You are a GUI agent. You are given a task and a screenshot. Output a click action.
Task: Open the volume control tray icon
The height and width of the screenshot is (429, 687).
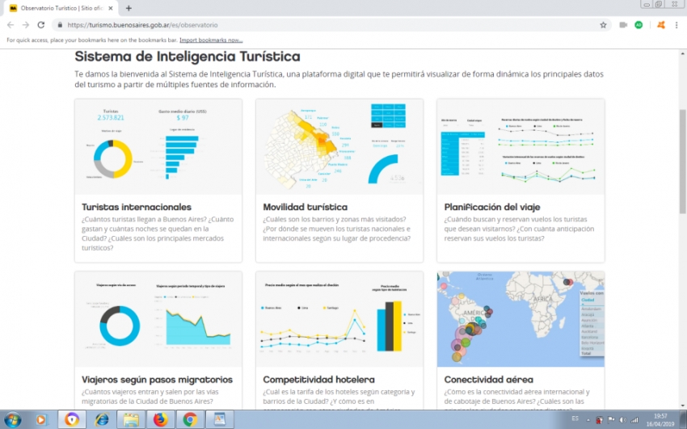(x=622, y=420)
